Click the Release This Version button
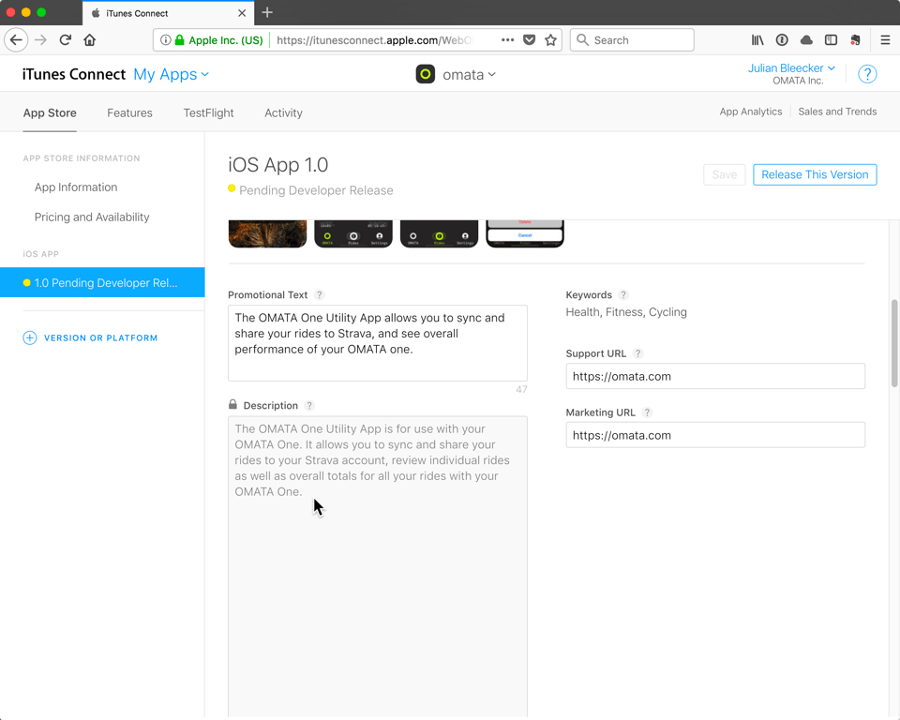 click(815, 174)
